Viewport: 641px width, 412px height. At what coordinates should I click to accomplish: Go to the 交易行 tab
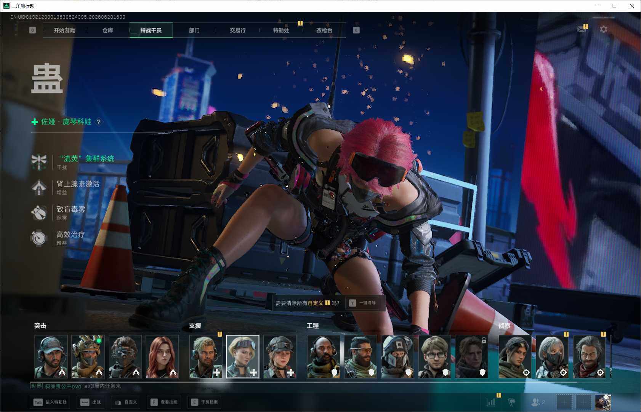238,30
